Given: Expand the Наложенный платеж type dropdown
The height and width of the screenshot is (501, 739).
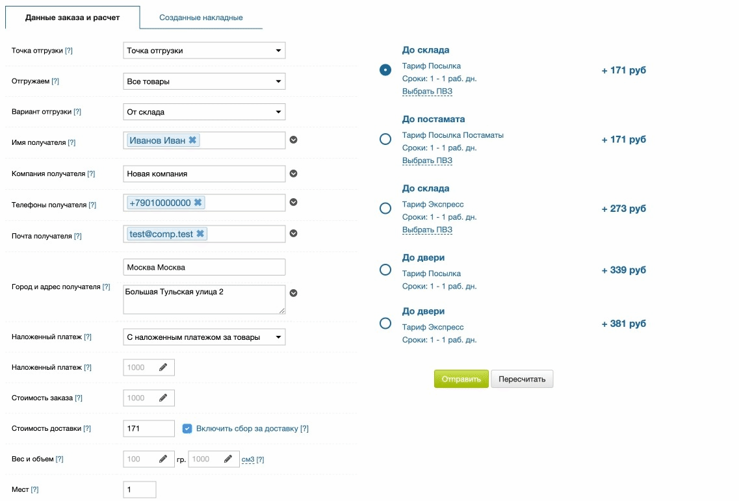Looking at the screenshot, I should click(x=204, y=337).
